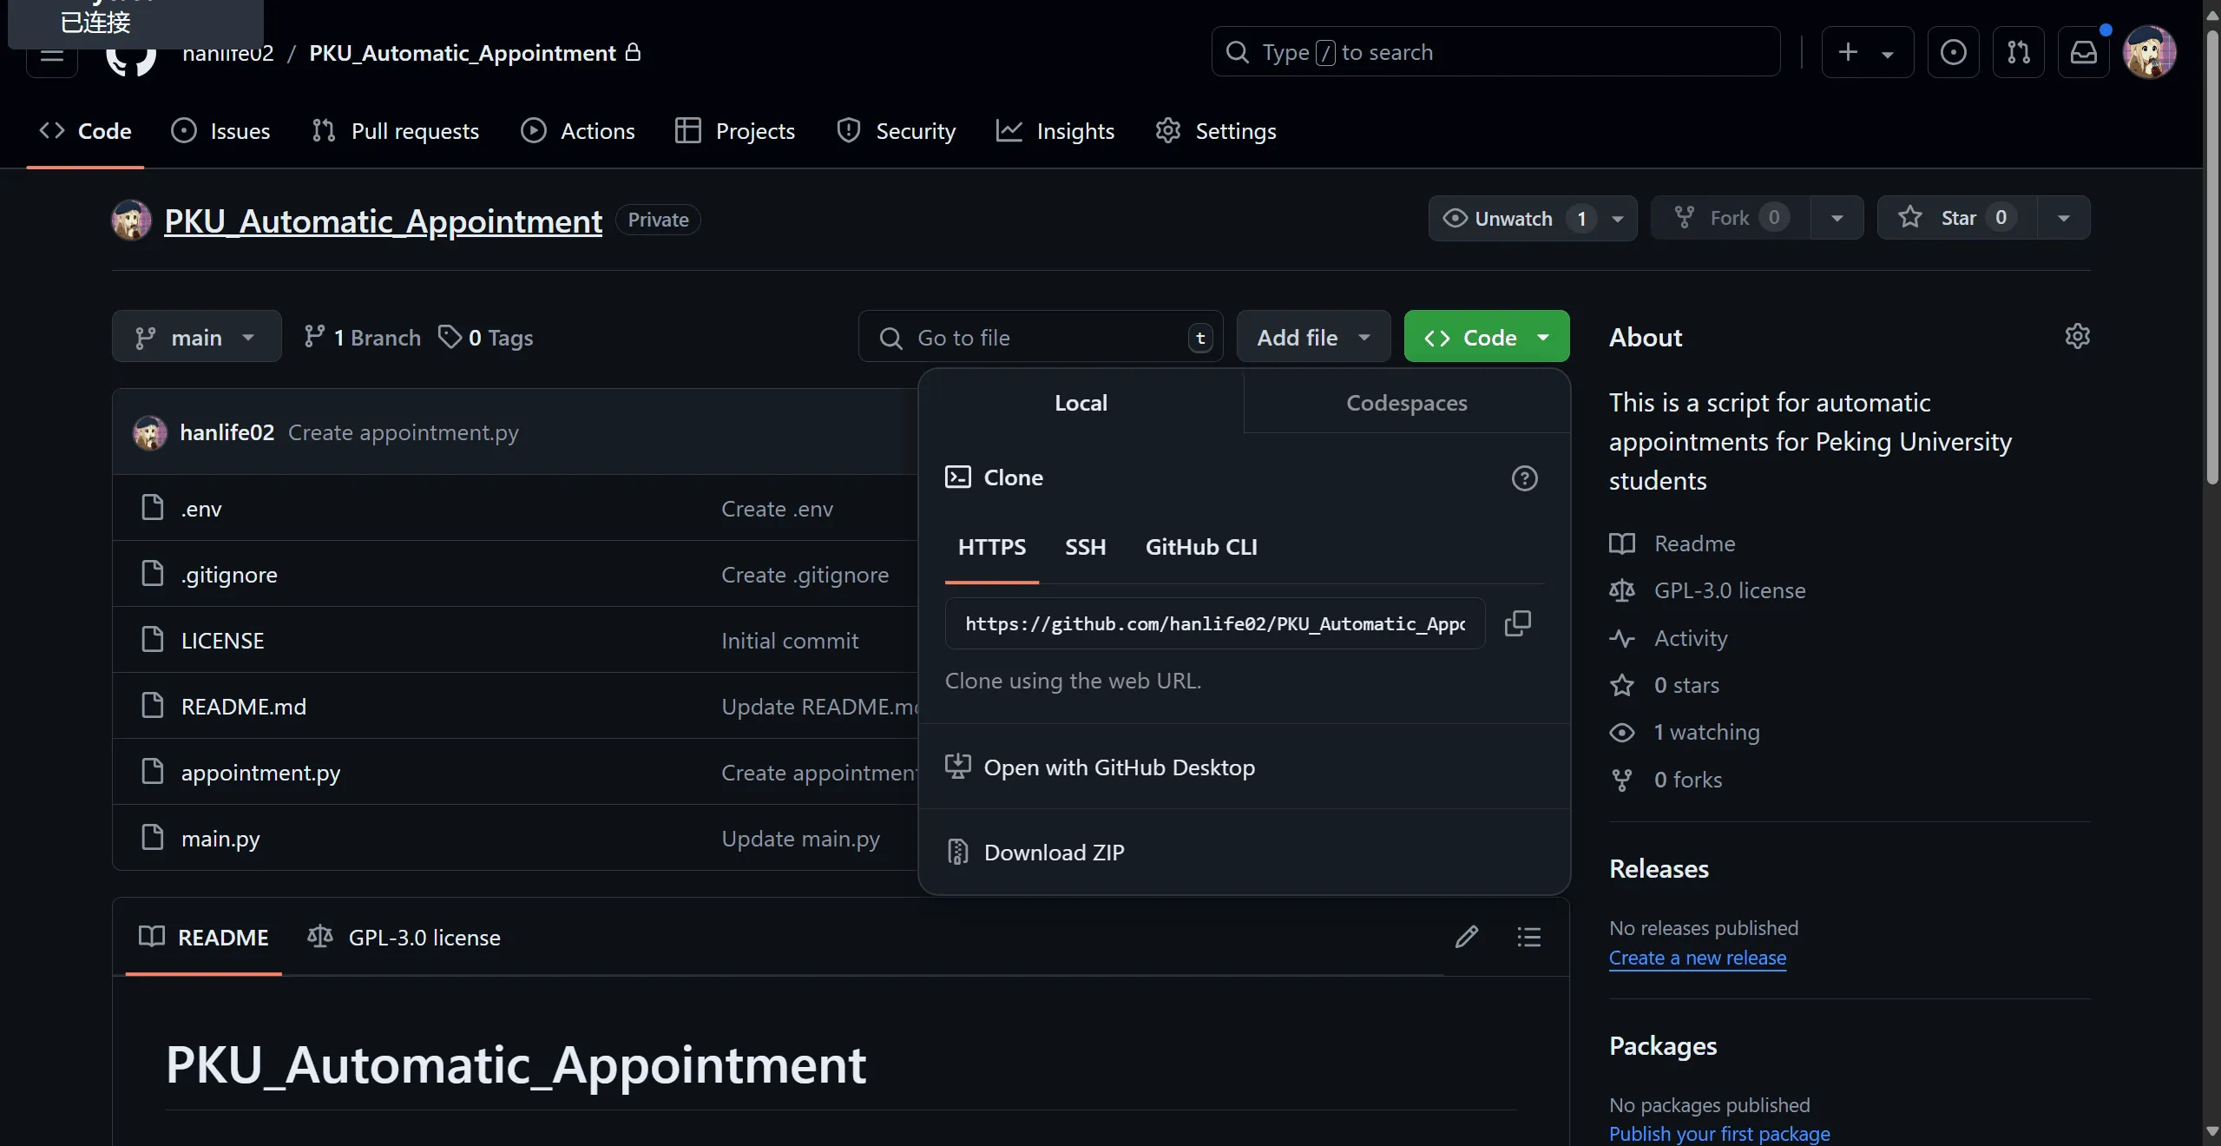Select the Local tab in clone popup
Screen dimensions: 2221x1146
1081,403
